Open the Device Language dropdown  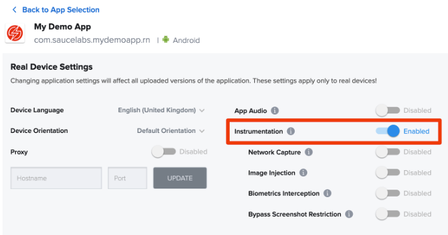pos(162,110)
